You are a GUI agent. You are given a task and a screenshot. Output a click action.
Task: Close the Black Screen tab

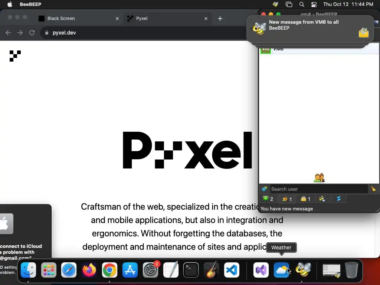117,19
